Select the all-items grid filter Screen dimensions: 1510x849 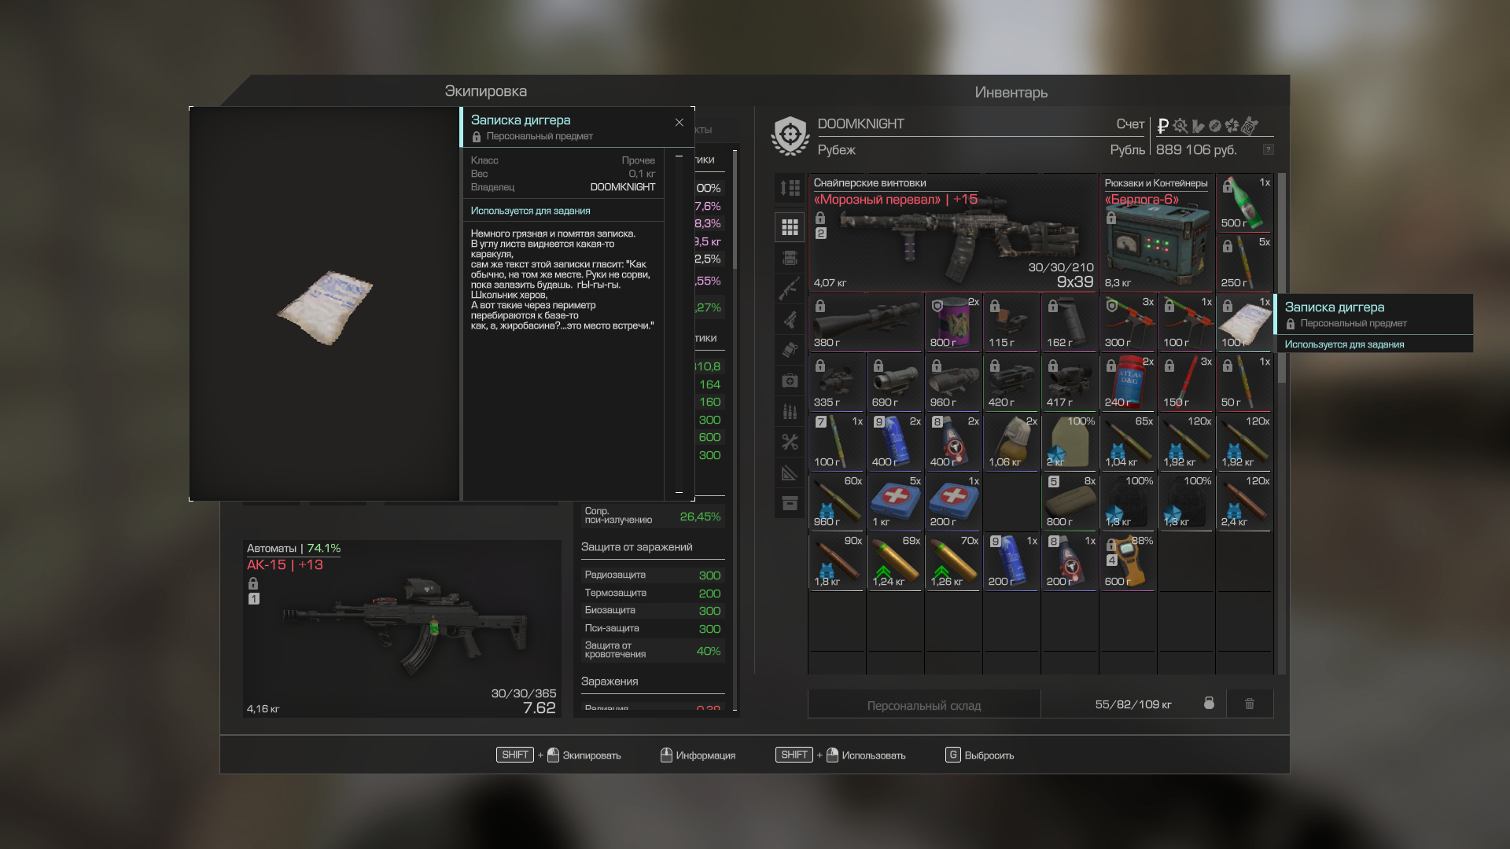pyautogui.click(x=790, y=227)
